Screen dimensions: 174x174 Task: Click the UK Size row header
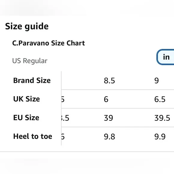tap(26, 99)
